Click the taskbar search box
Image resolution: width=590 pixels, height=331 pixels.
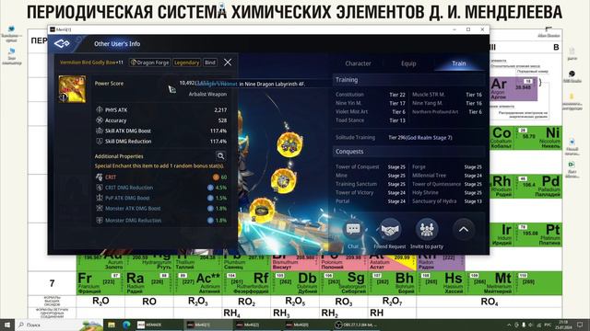(60, 325)
